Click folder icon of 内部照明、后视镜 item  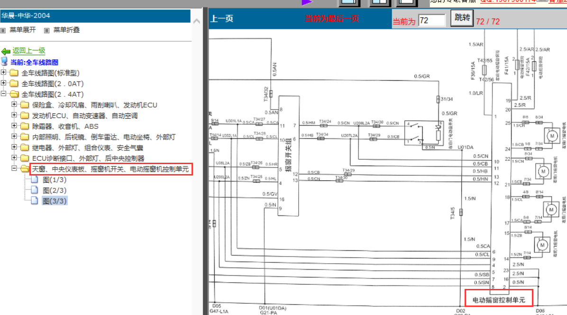click(25, 137)
